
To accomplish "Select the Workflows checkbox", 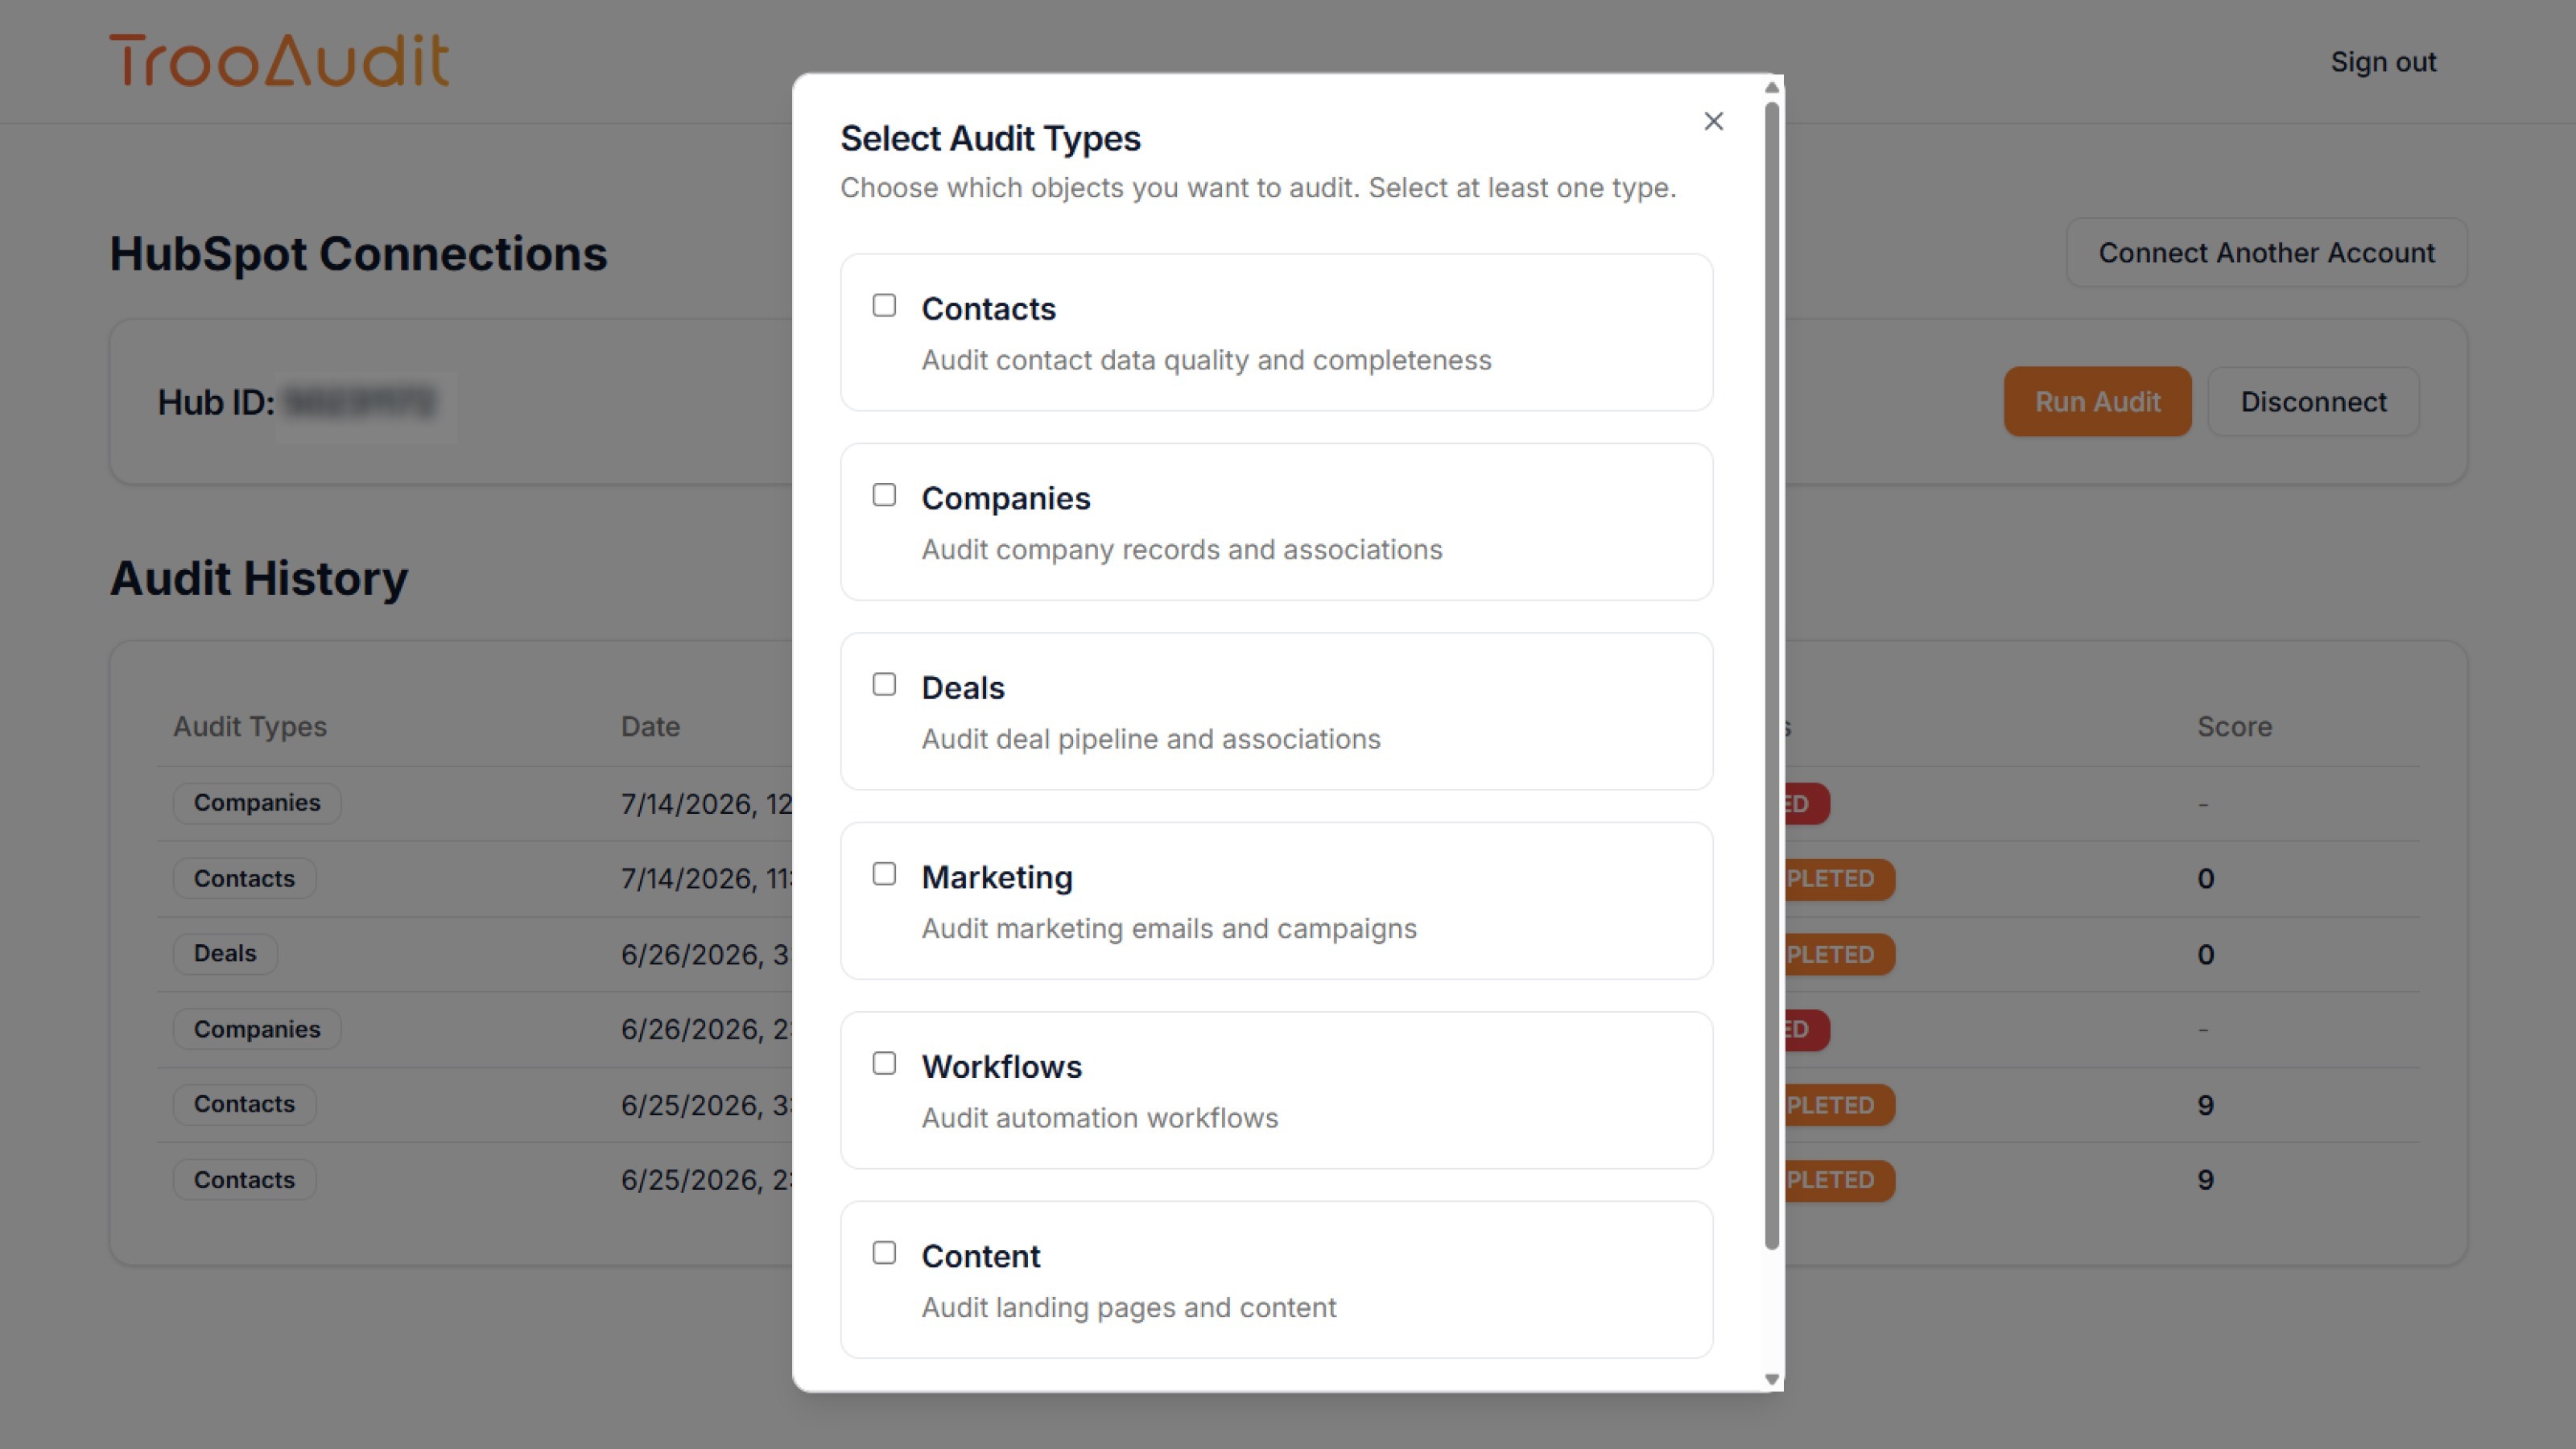I will 884,1063.
